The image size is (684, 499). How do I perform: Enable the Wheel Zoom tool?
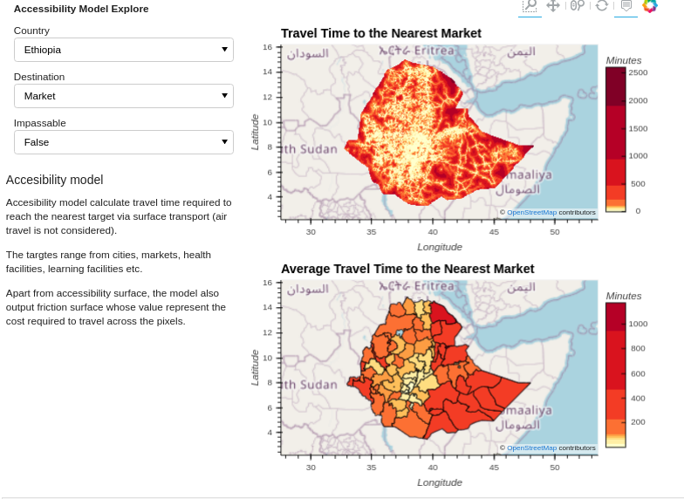point(577,6)
